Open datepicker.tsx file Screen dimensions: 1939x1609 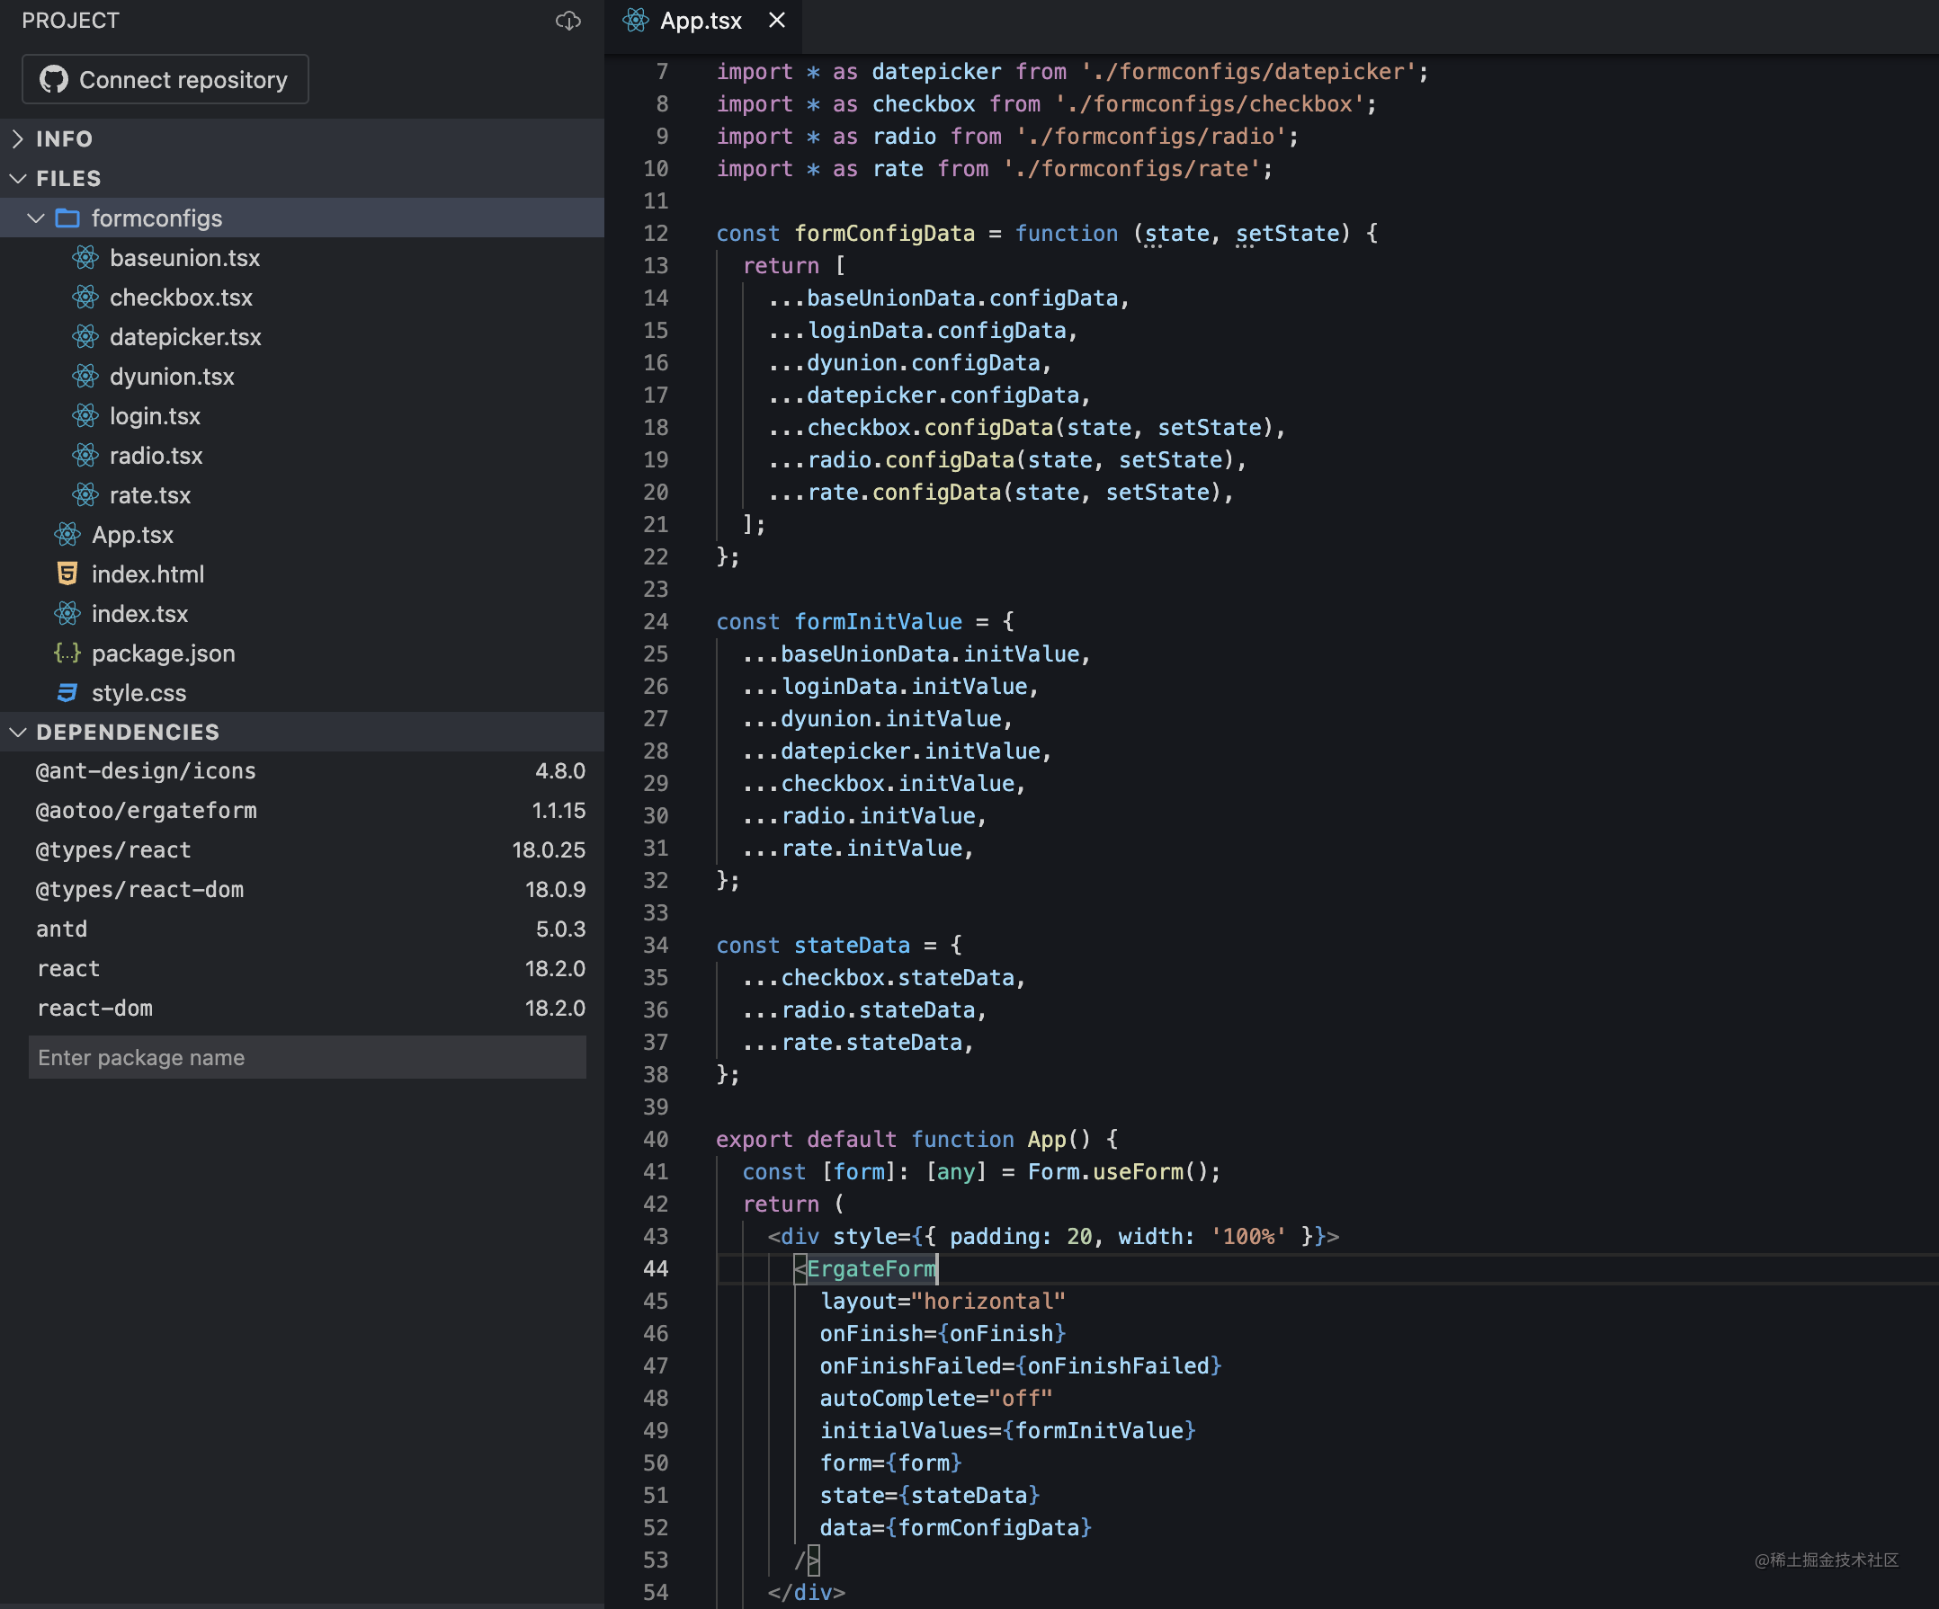184,337
